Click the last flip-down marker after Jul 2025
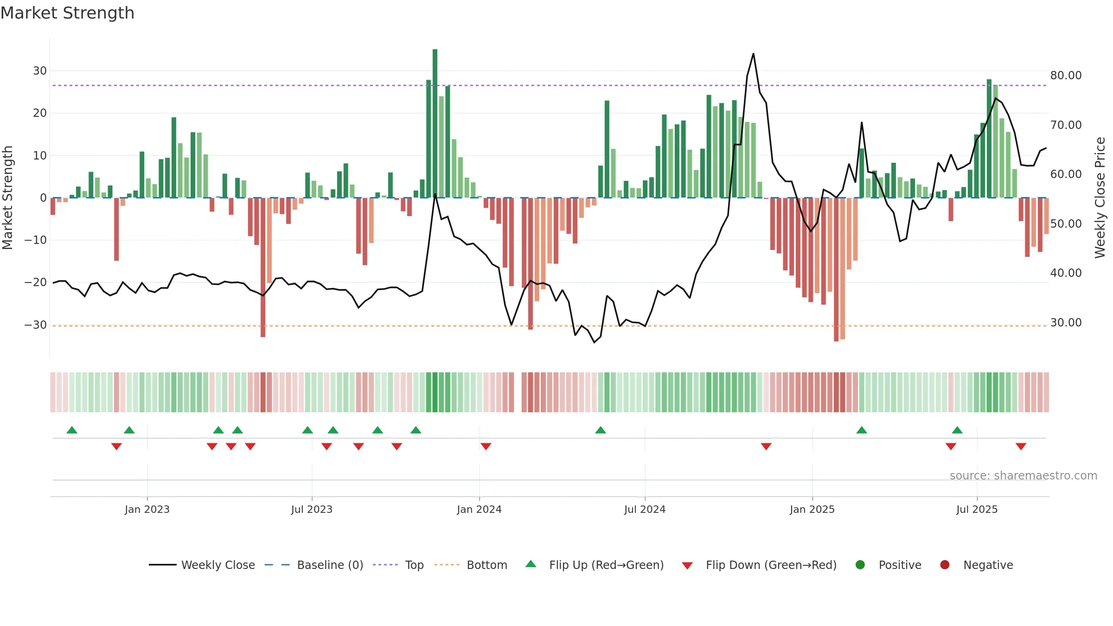 click(x=1021, y=446)
